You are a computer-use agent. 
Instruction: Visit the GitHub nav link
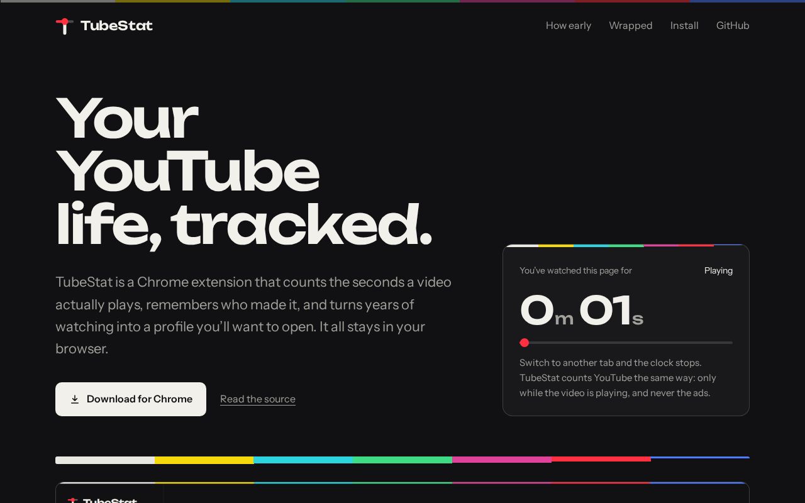coord(733,26)
